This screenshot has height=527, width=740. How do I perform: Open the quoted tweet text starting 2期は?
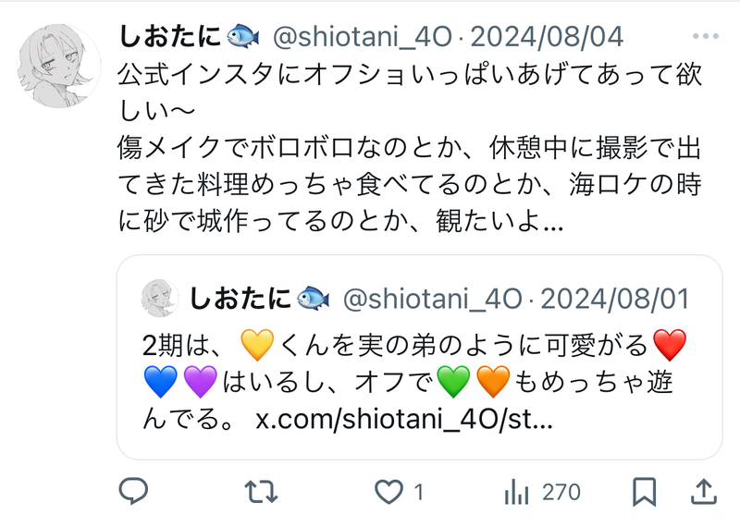414,381
